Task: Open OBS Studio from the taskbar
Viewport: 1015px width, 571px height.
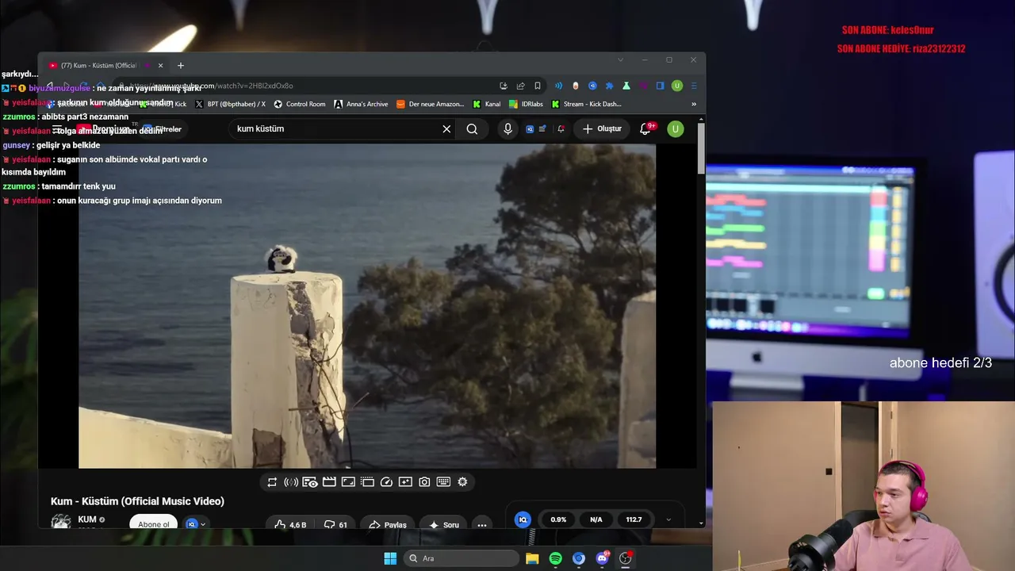Action: pos(626,558)
